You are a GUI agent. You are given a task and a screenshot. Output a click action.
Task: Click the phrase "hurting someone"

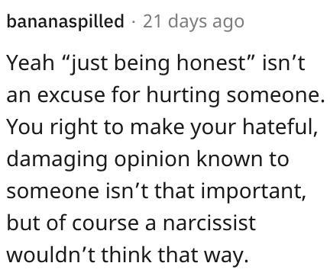coord(235,95)
